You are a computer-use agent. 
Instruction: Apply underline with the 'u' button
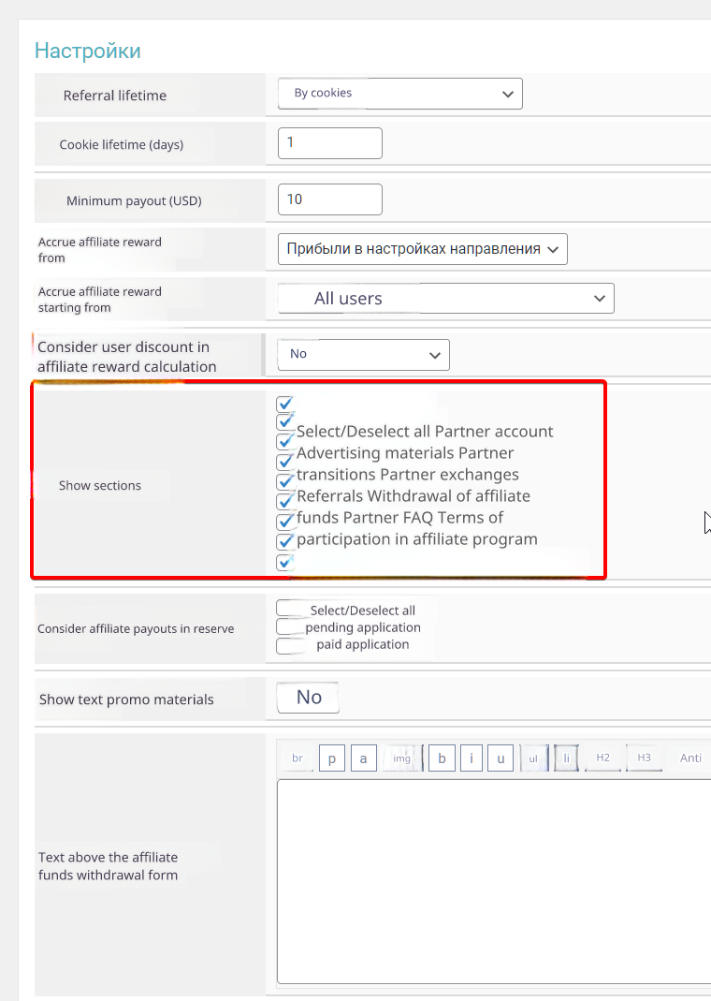[501, 758]
